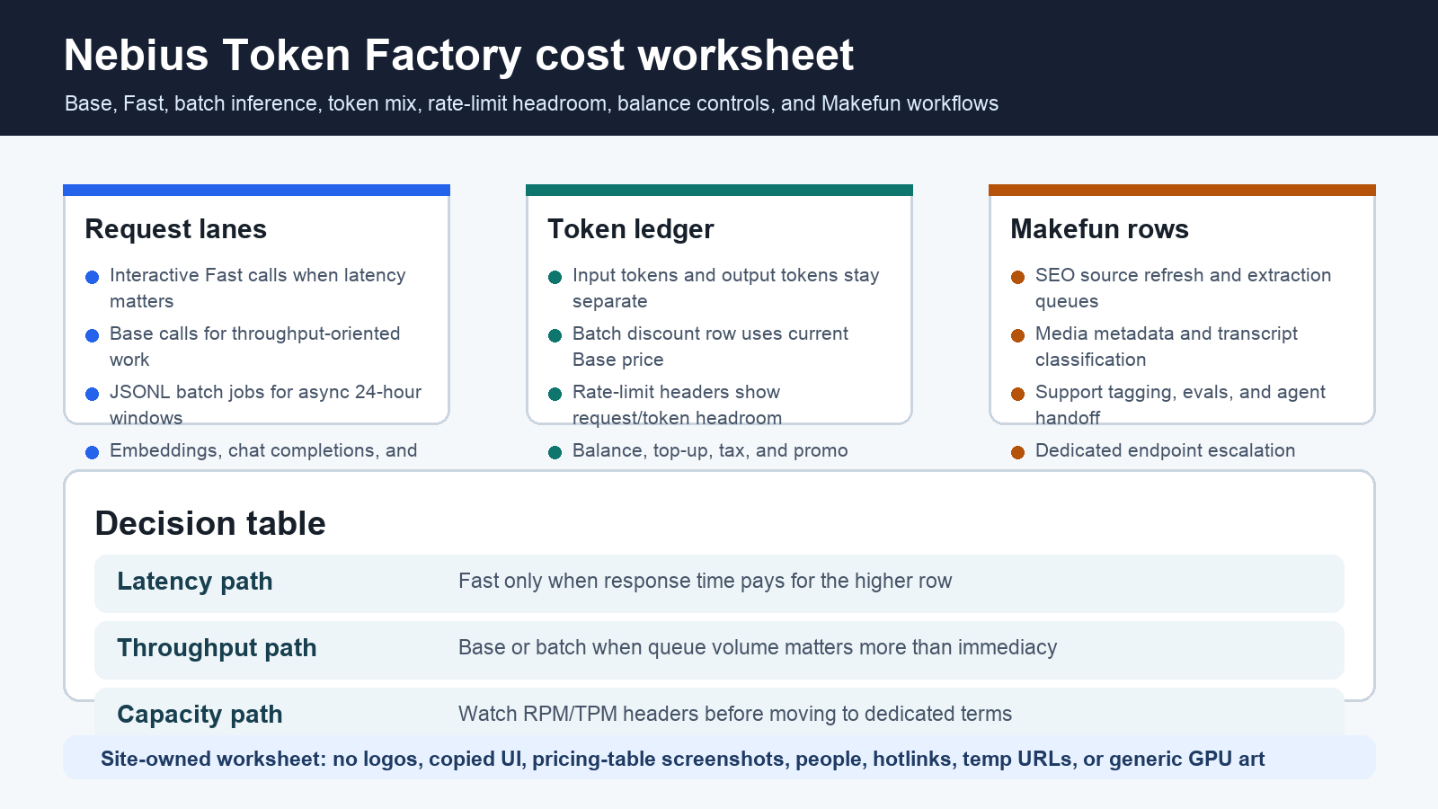Click the subtitle starting 'Base, Fast, batch inference'
Screen dimensions: 1438x809
coord(531,103)
